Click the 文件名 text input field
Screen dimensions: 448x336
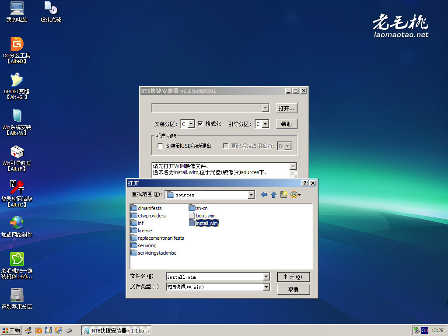tap(214, 276)
